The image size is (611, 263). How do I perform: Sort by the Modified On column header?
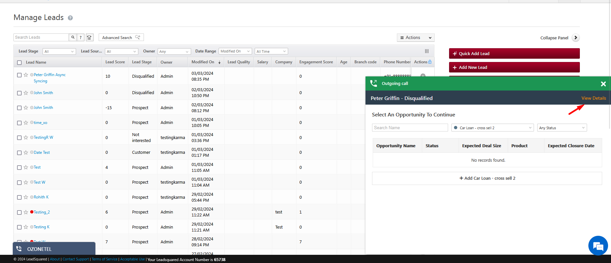pos(203,62)
